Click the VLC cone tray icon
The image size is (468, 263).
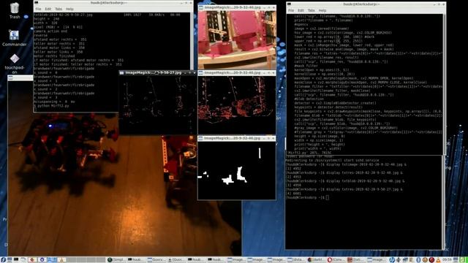point(438,260)
